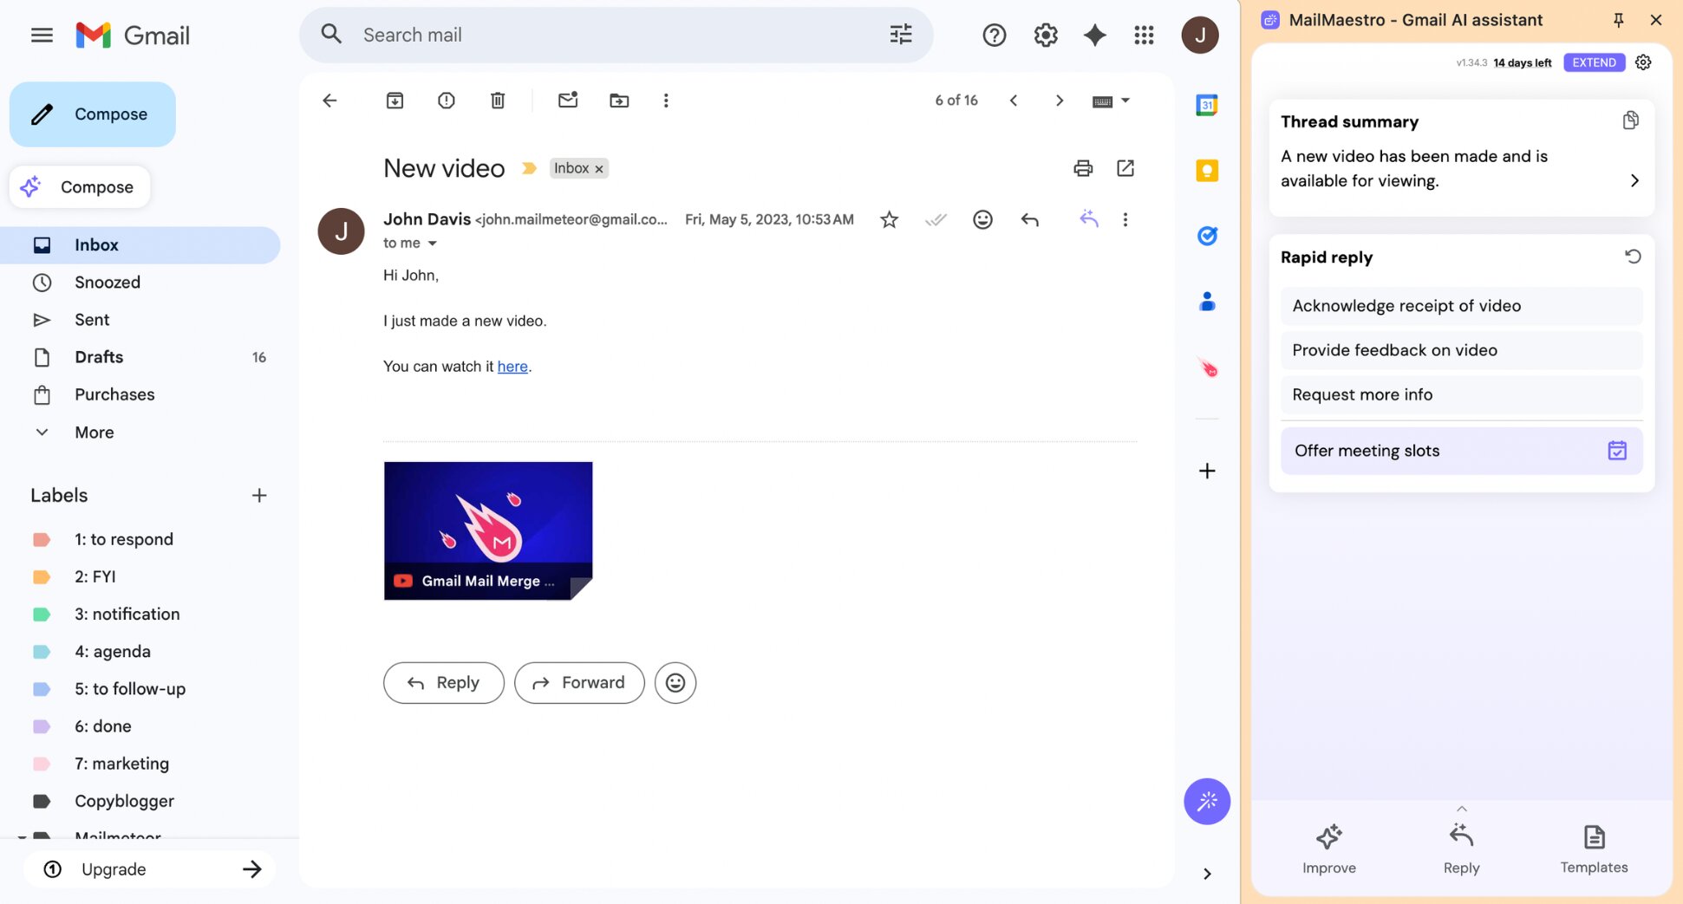Open the email's three-dot More menu
Viewport: 1683px width, 904px height.
click(1125, 219)
